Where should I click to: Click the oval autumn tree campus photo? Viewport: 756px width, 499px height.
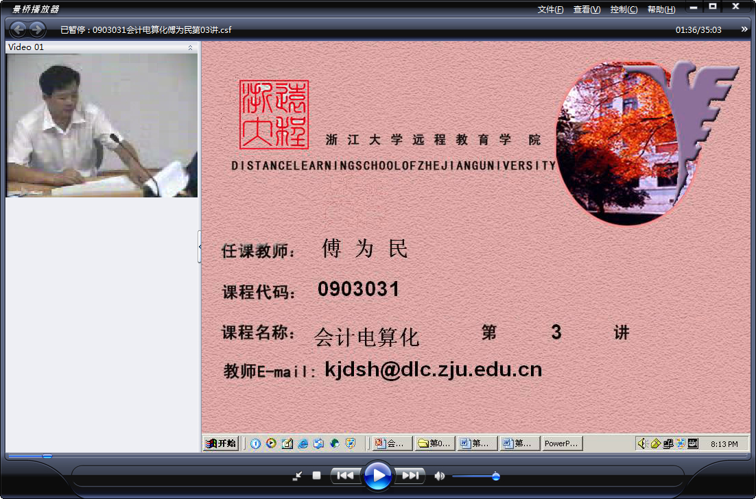point(626,143)
